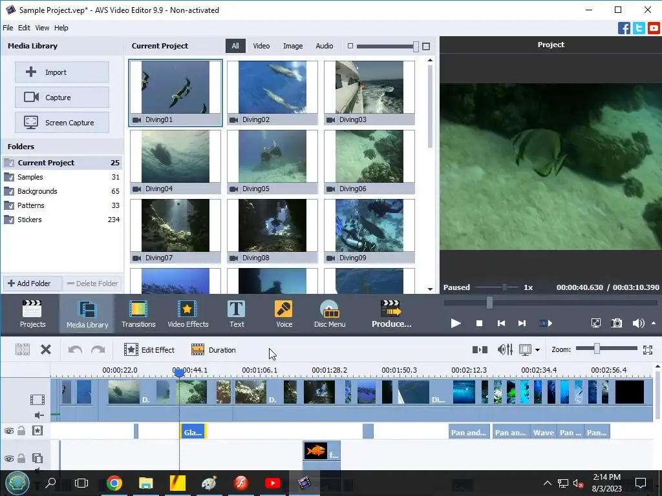The height and width of the screenshot is (496, 662).
Task: Open the Text tool
Action: coord(237,314)
